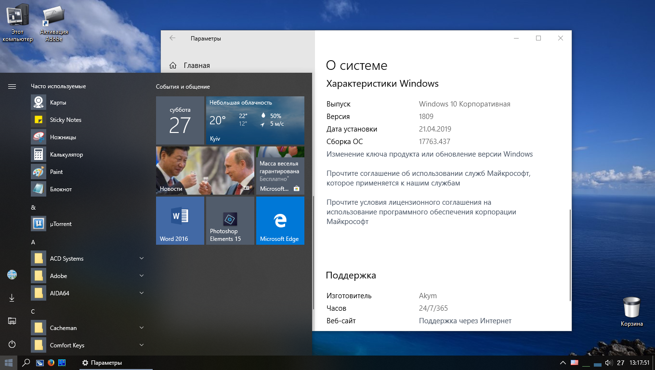The height and width of the screenshot is (370, 655).
Task: Open the Новости news tile
Action: tap(205, 171)
